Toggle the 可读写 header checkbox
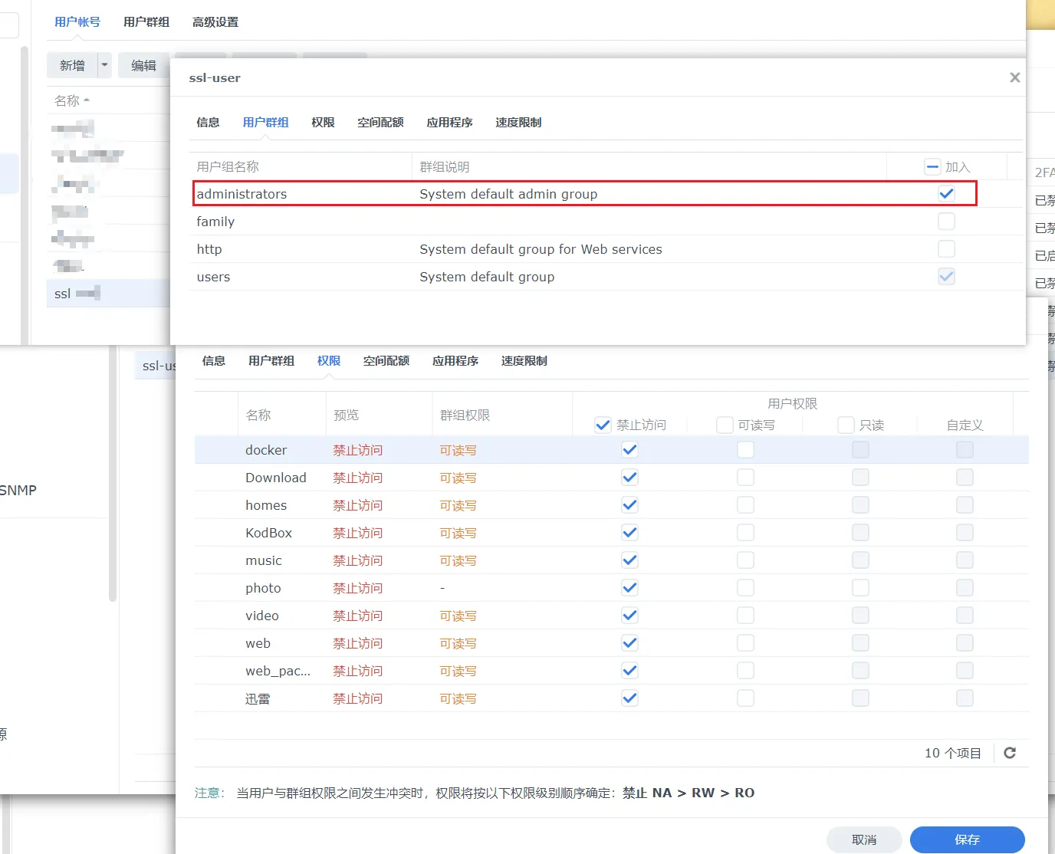The height and width of the screenshot is (854, 1055). point(725,425)
